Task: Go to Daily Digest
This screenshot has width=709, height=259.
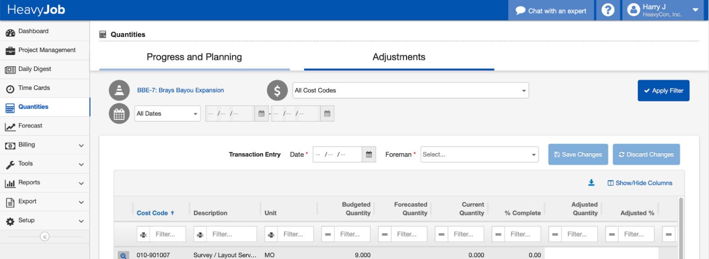Action: click(x=45, y=69)
